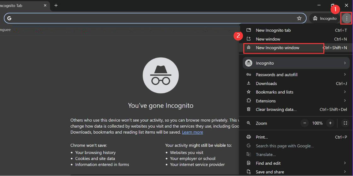353x176 pixels.
Task: Open the Chrome three-dot menu button
Action: click(347, 19)
